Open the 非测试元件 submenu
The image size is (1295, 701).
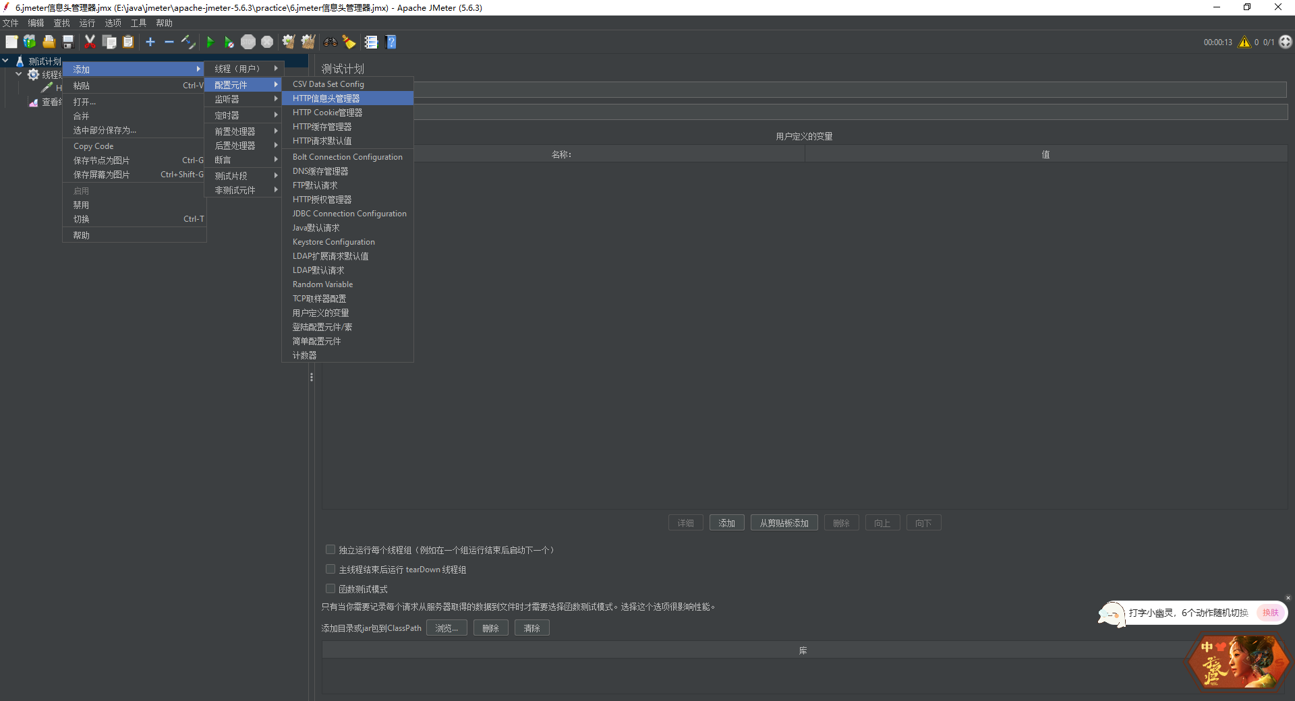click(x=243, y=190)
